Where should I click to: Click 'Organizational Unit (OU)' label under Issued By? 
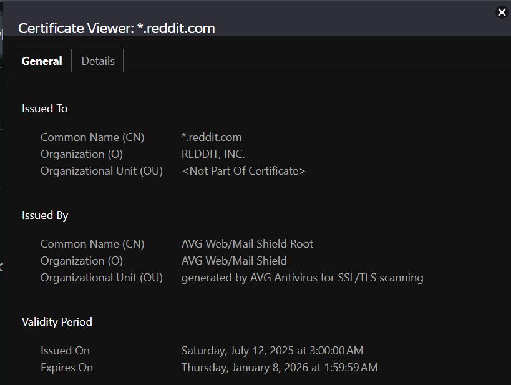[102, 278]
